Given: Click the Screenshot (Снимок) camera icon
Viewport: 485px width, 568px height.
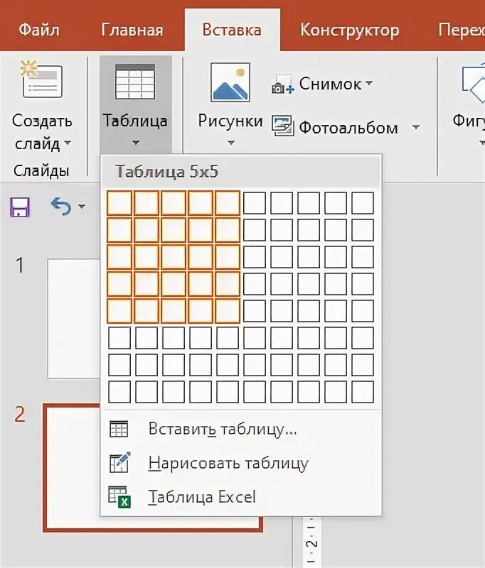Looking at the screenshot, I should (282, 85).
